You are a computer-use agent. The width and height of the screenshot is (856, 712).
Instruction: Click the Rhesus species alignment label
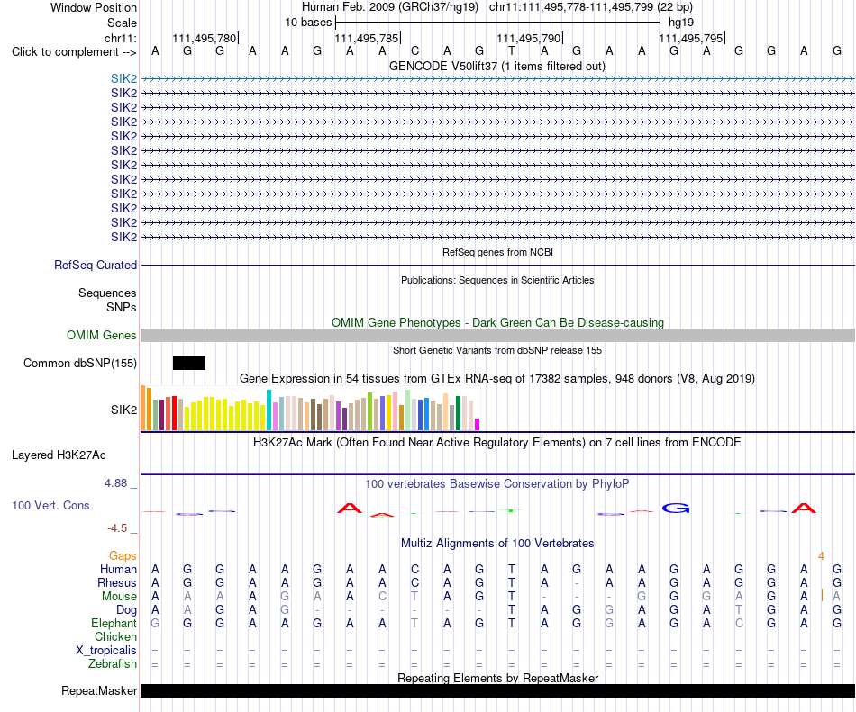pos(117,582)
